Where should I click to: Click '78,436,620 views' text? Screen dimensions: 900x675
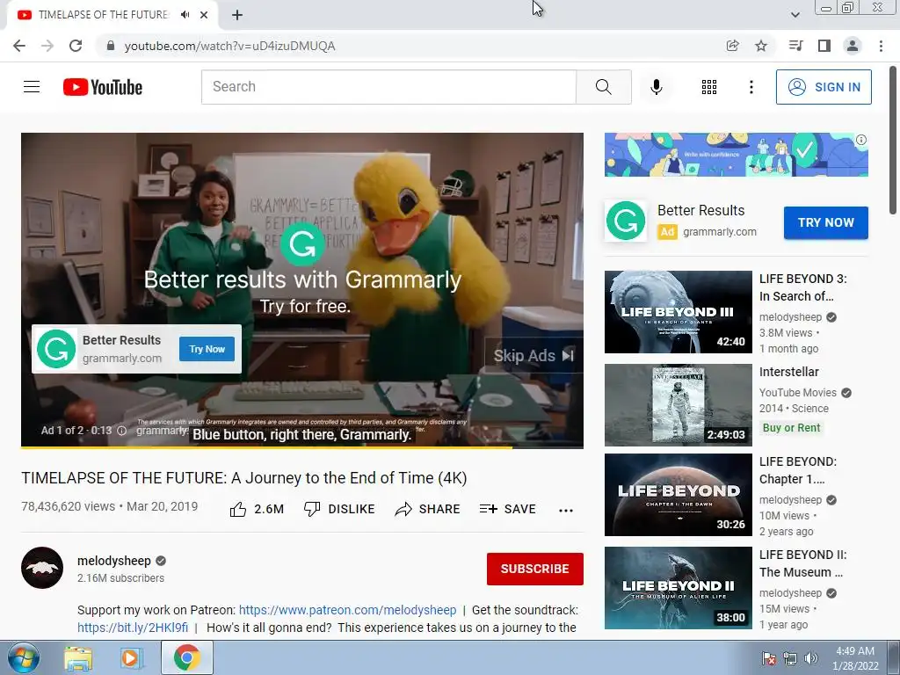point(68,507)
